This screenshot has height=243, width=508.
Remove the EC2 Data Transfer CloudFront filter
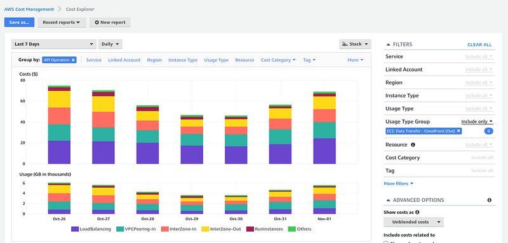tap(458, 131)
